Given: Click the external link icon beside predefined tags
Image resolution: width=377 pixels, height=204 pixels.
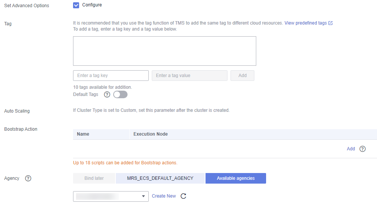Looking at the screenshot, I should tap(330, 23).
